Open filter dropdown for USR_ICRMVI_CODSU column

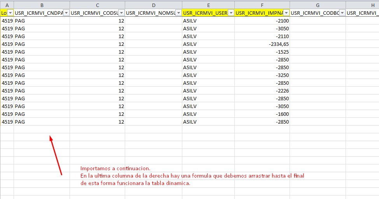coord(121,13)
